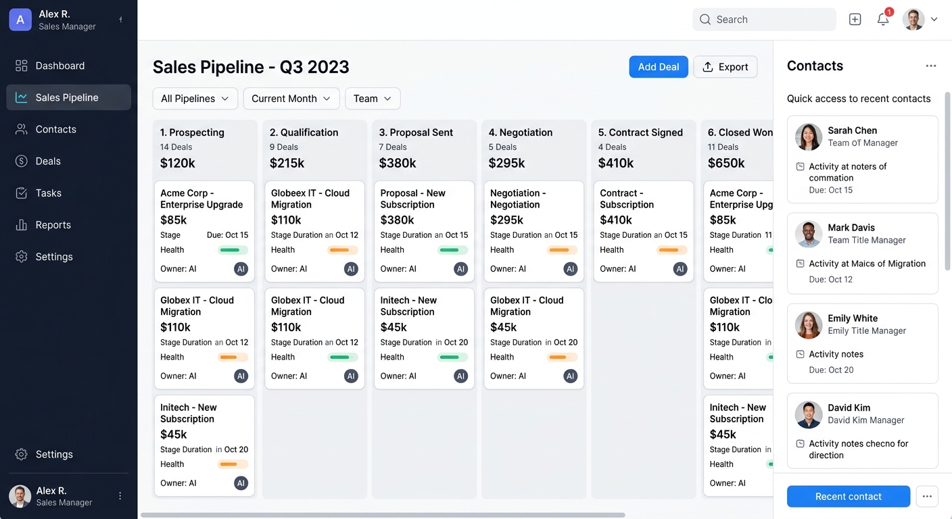The width and height of the screenshot is (952, 519).
Task: Click the Contacts people icon in sidebar
Action: click(22, 129)
